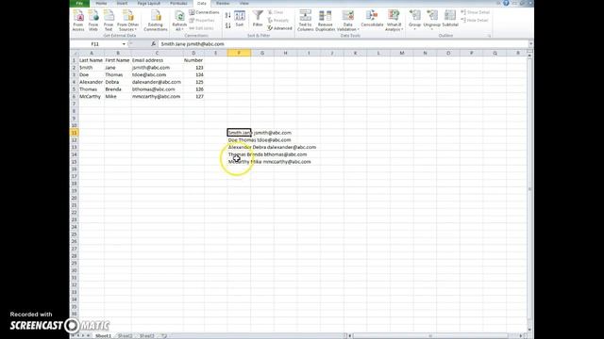Select cell 'jsmith@abc.com' in column C
This screenshot has height=339, width=604.
coord(157,68)
